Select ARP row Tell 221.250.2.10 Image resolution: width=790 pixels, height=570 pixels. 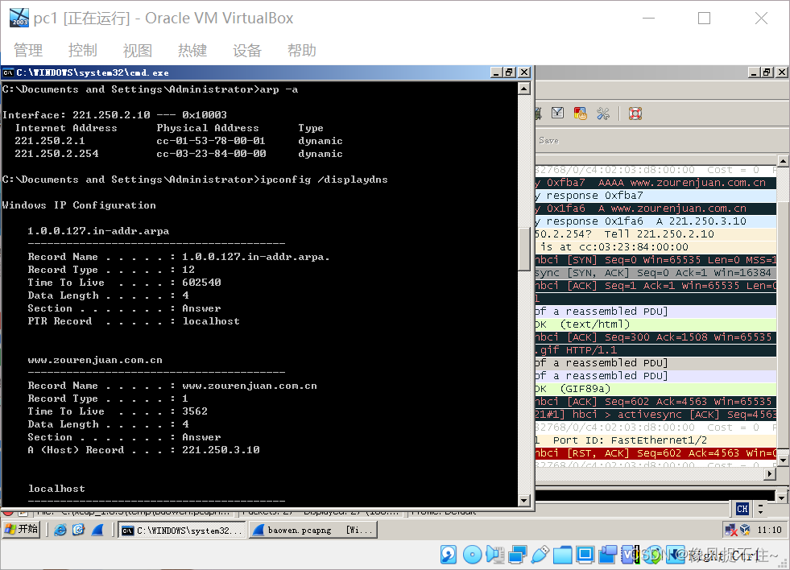pos(656,234)
